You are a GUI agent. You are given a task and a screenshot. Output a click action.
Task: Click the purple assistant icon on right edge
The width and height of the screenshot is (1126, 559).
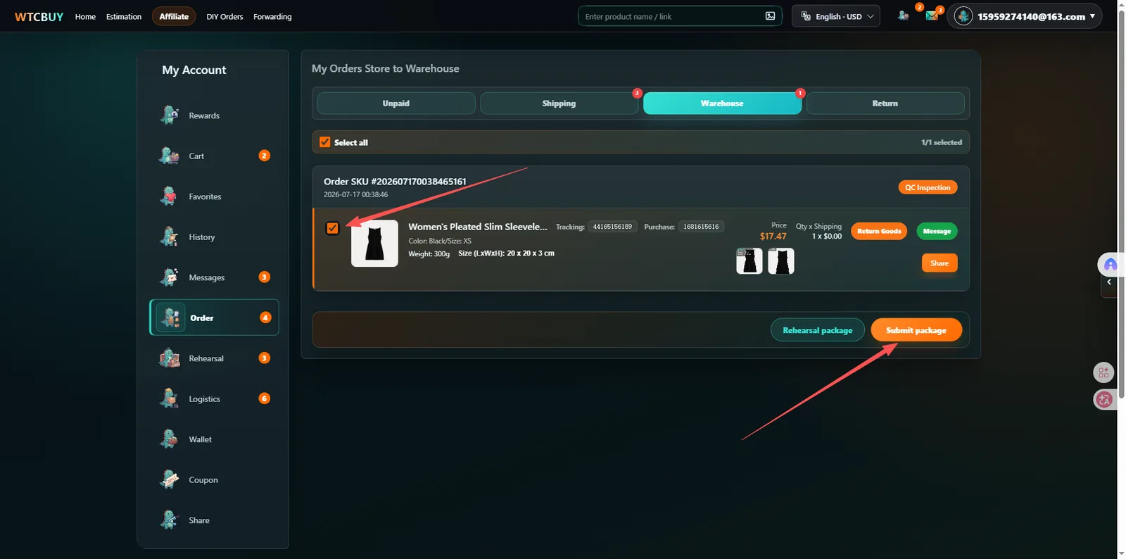tap(1110, 265)
